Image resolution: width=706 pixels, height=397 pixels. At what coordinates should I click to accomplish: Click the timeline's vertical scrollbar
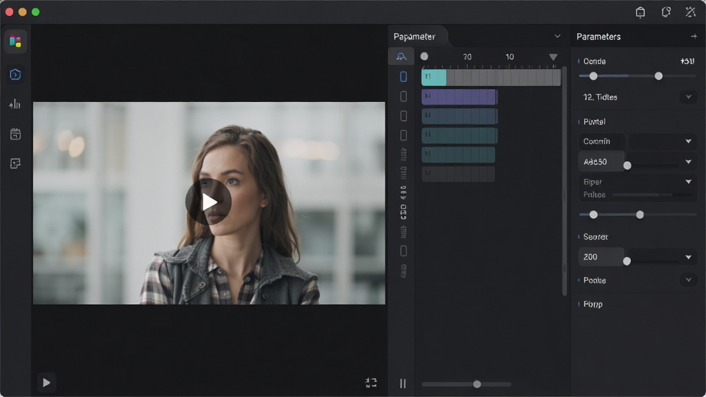coord(564,180)
